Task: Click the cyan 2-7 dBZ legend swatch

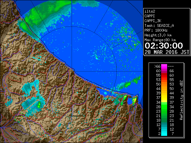Action: pos(164,134)
